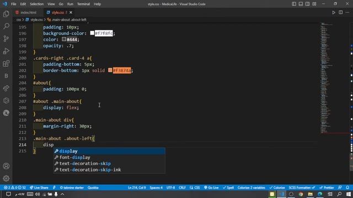353x198 pixels.
Task: Open Chrome from the taskbar
Action: [x=301, y=194]
